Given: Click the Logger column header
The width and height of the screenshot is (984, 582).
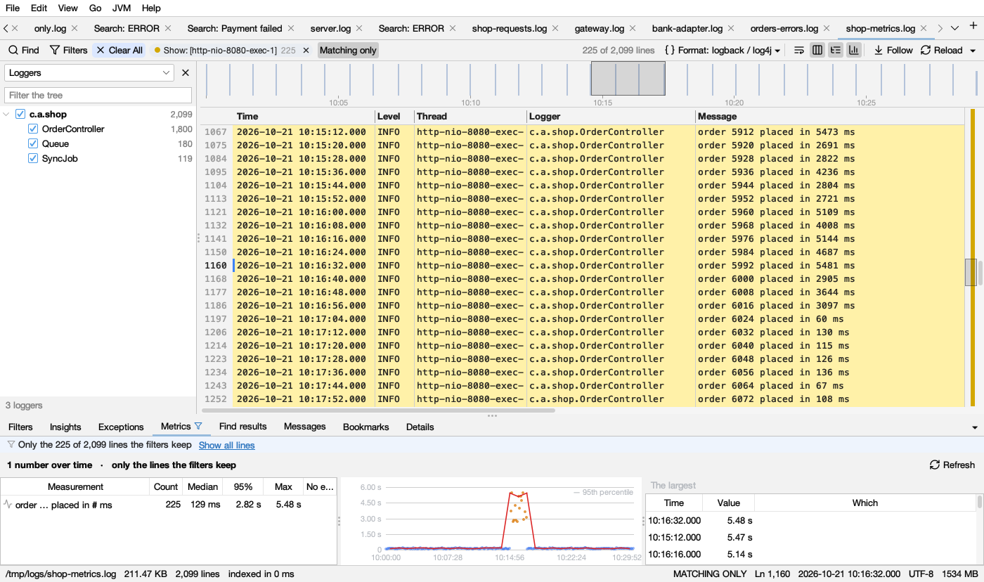Looking at the screenshot, I should point(611,116).
